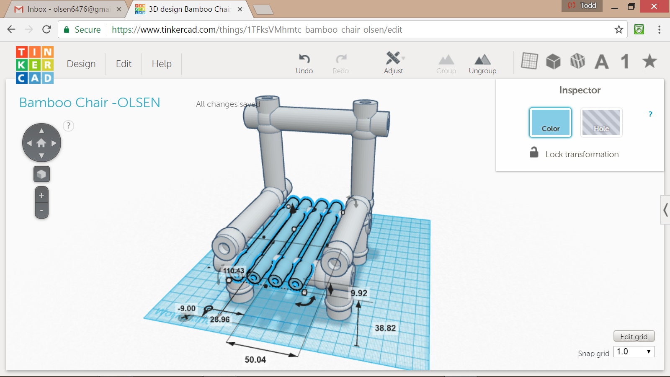Switch shape to Hole mode

click(x=601, y=122)
